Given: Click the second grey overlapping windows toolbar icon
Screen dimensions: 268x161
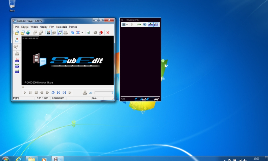Looking at the screenshot, I should (x=41, y=32).
